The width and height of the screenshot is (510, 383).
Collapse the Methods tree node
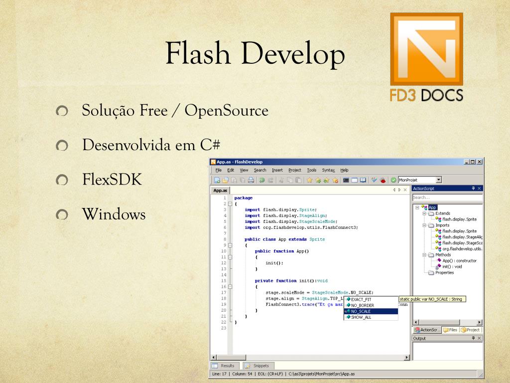tap(424, 255)
